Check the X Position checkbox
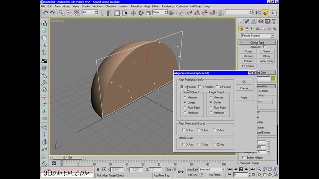319x179 pixels. [x=182, y=87]
